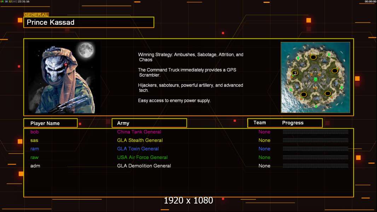Click GLA Demolition General army entry

point(144,166)
